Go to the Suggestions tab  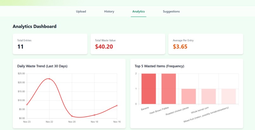pyautogui.click(x=171, y=11)
